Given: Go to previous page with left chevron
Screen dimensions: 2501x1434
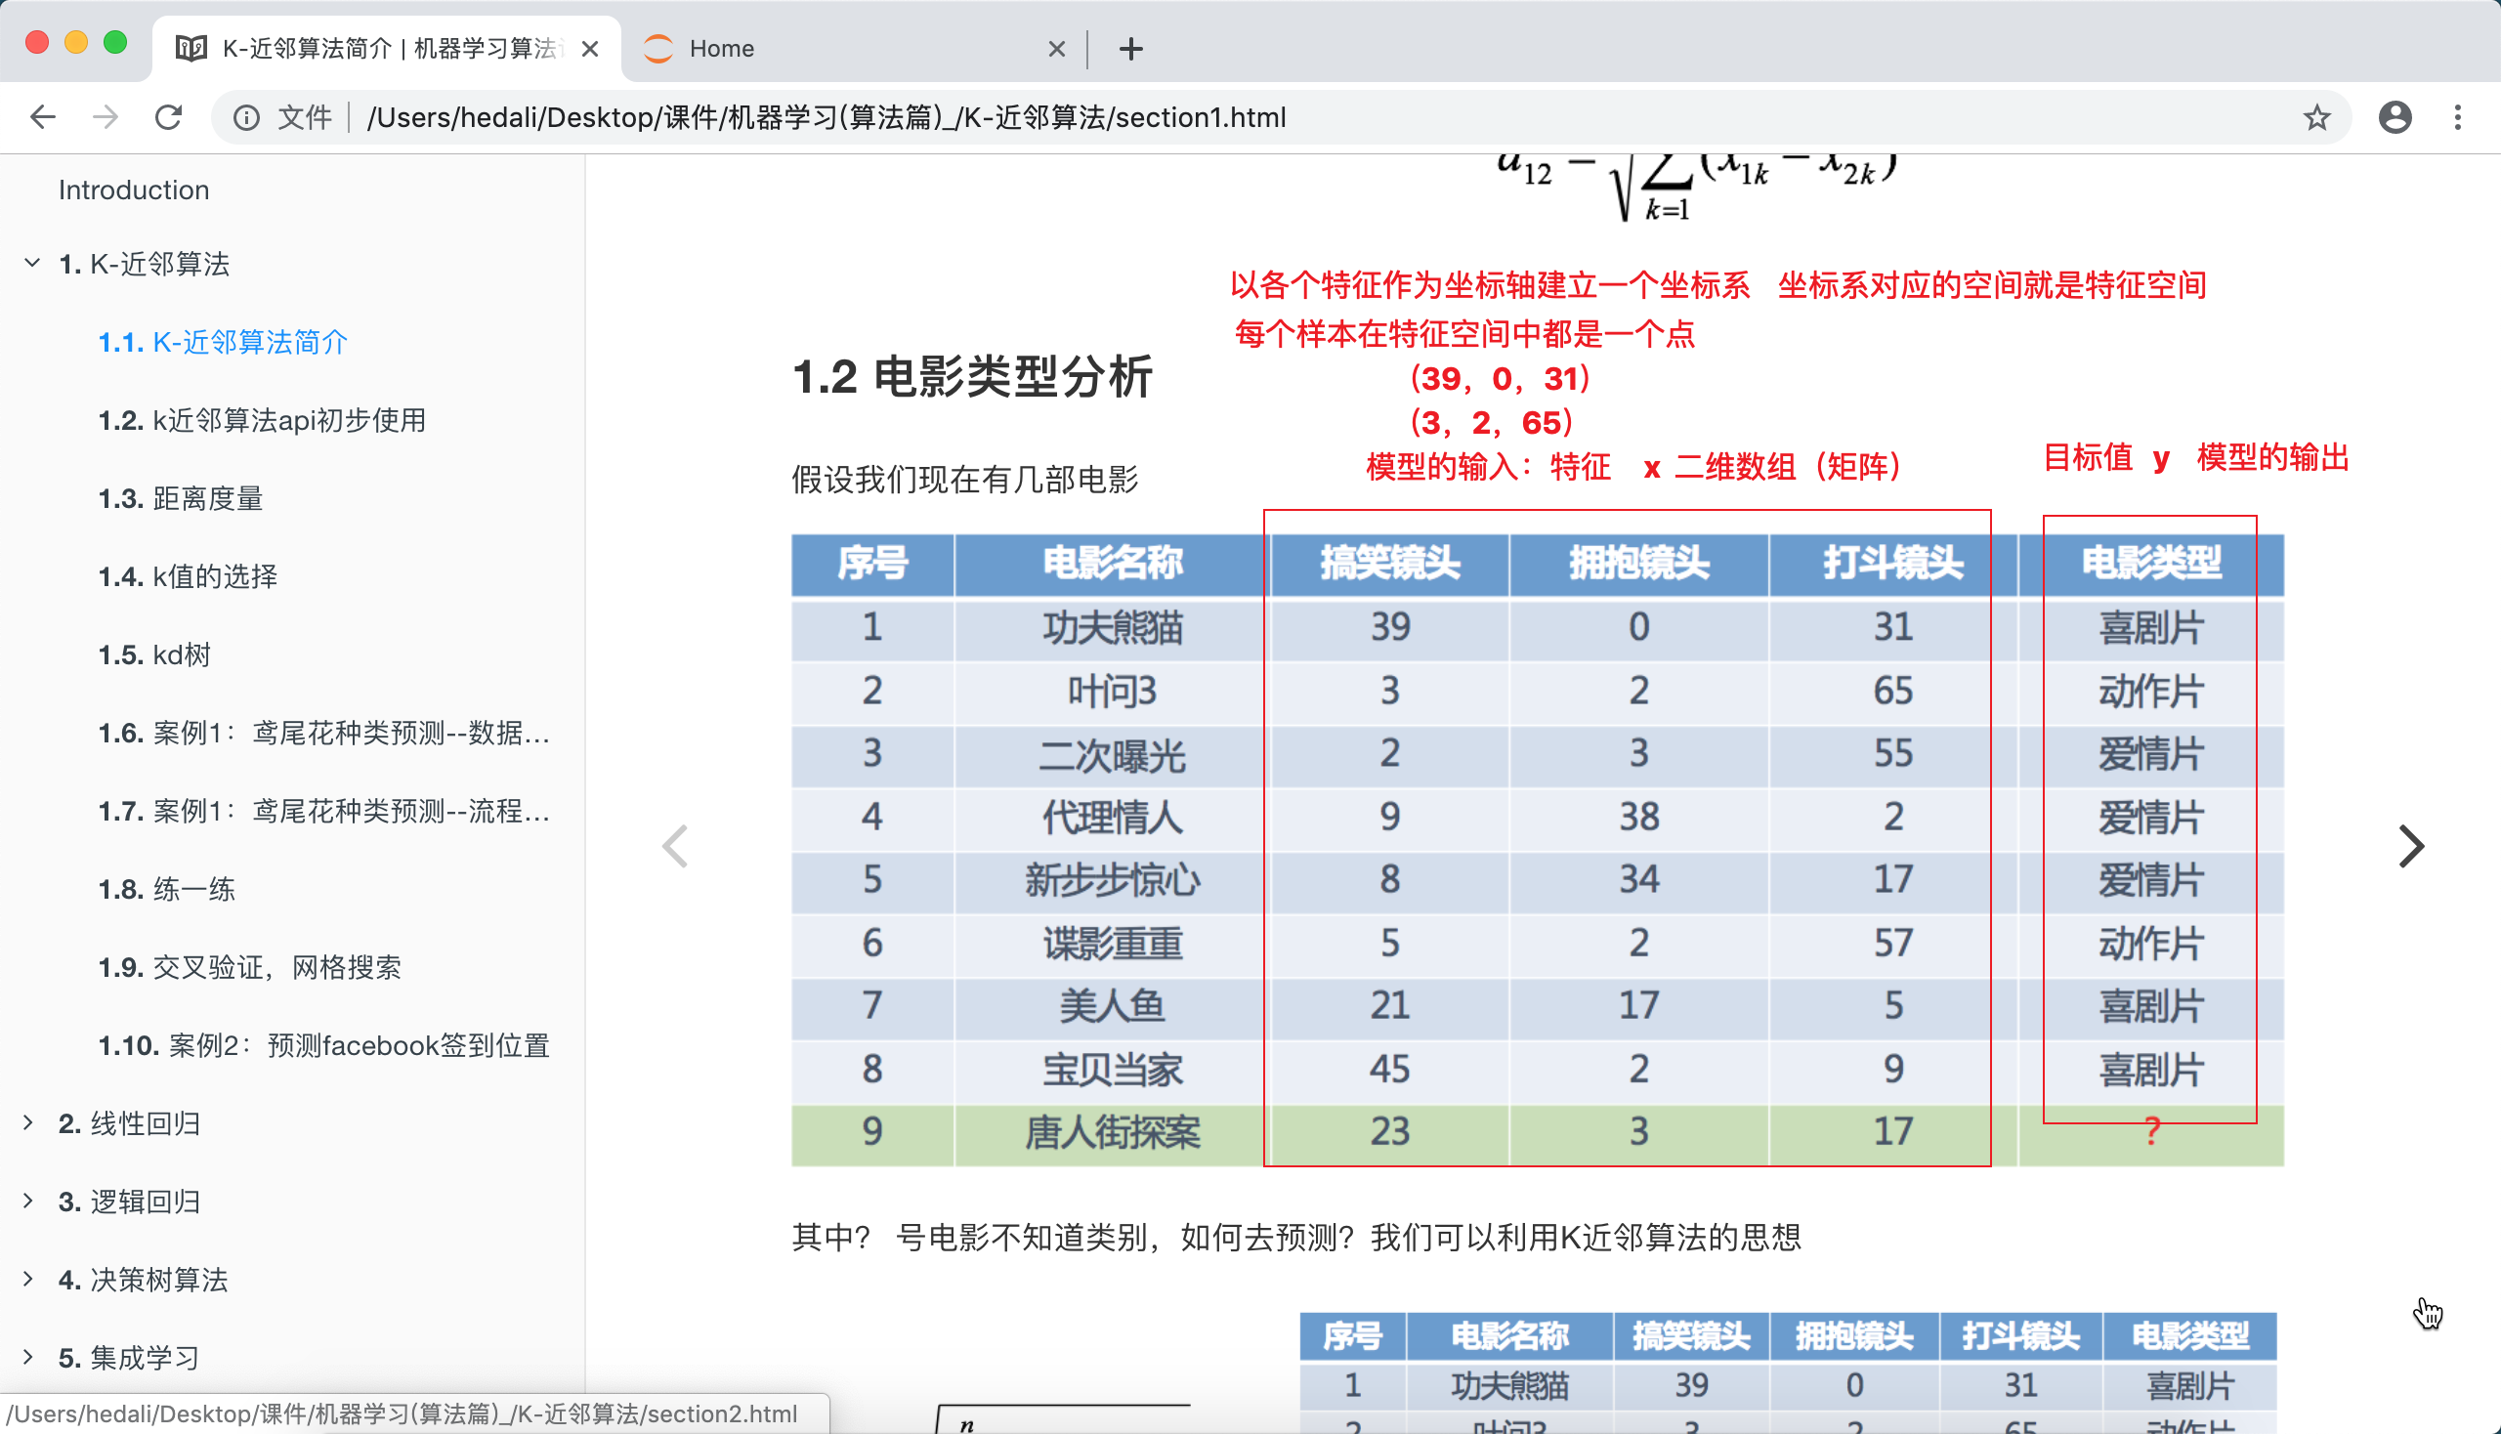Looking at the screenshot, I should (x=675, y=846).
